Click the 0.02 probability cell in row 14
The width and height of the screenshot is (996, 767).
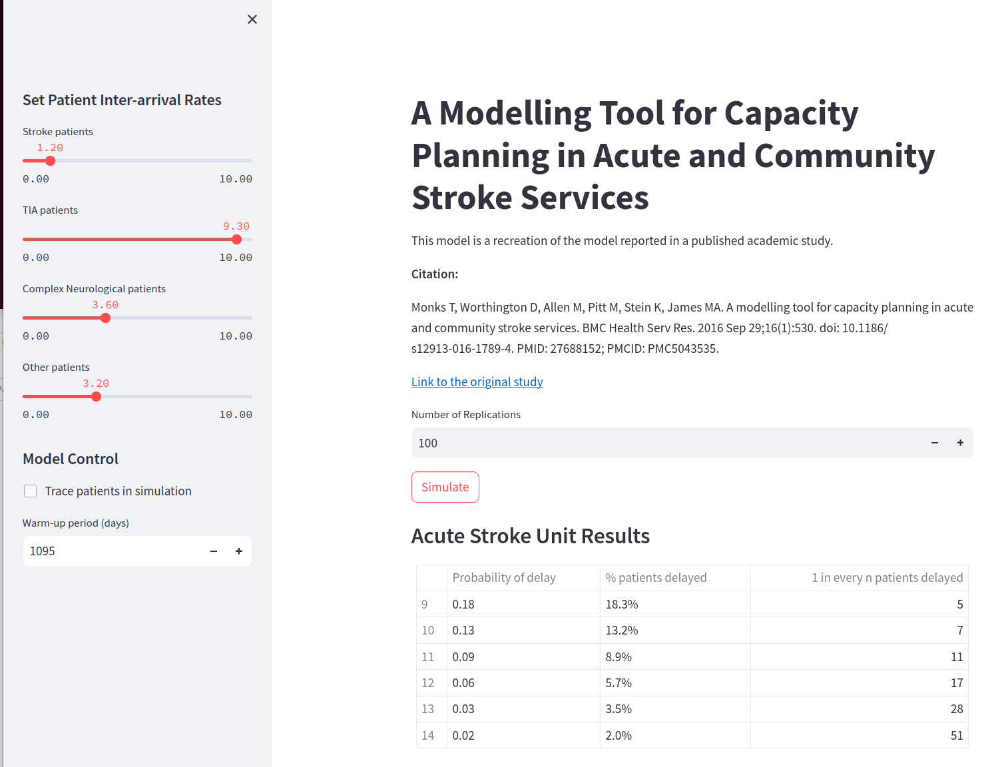click(x=464, y=736)
